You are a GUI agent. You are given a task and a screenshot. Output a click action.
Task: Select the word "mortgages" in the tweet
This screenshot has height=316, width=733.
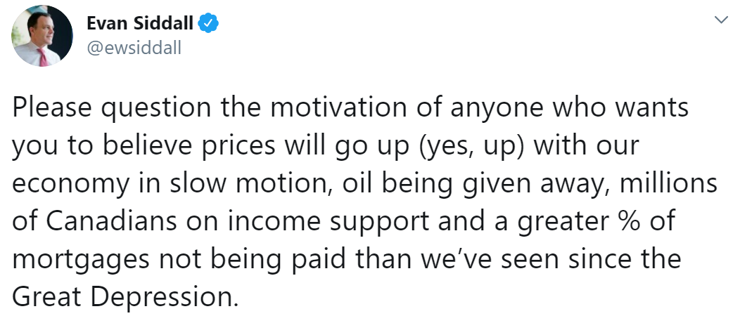[81, 260]
